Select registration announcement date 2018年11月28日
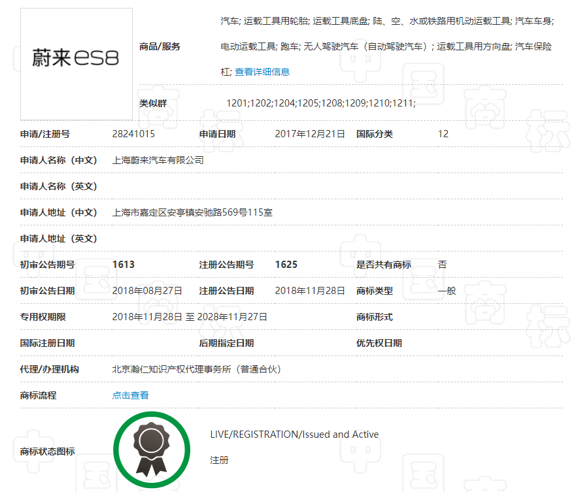The height and width of the screenshot is (492, 578). pyautogui.click(x=310, y=291)
